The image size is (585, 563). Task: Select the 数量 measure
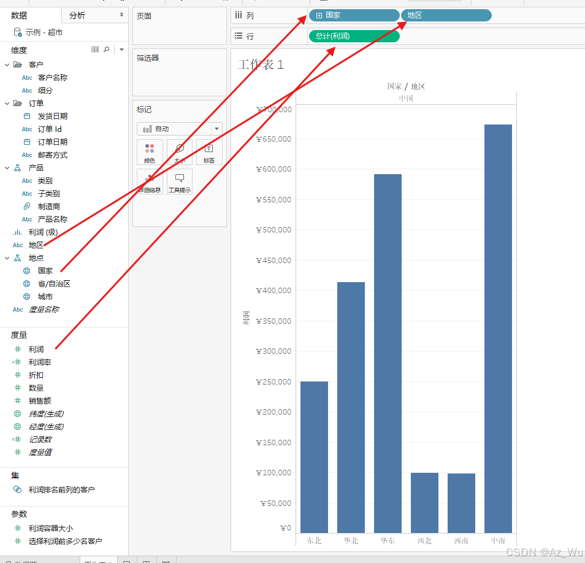pyautogui.click(x=36, y=388)
